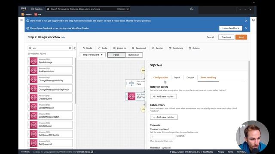Click the sqs search field in states browser

50,48
